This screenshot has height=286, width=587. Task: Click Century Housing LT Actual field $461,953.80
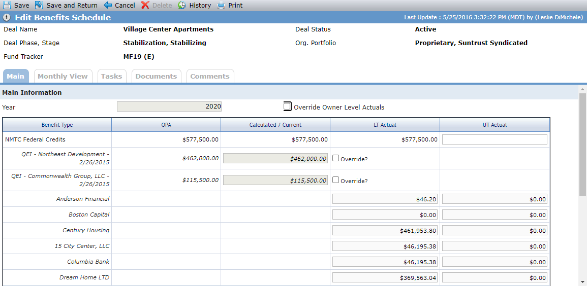[385, 230]
